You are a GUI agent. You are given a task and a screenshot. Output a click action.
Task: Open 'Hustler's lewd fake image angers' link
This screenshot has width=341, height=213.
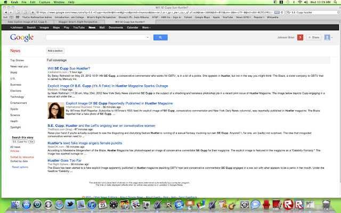(x=85, y=143)
